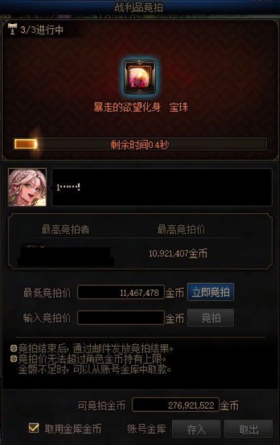Screen dimensions: 280x445
Task: Click the item name 暴走的欲望化身 宝珠
Action: pos(141,108)
